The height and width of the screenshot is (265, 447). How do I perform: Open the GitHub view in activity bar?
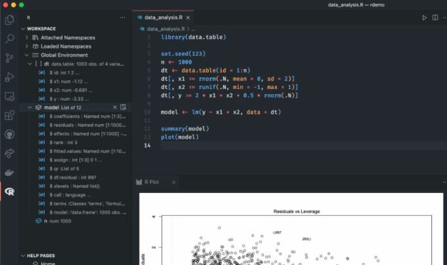point(9,134)
